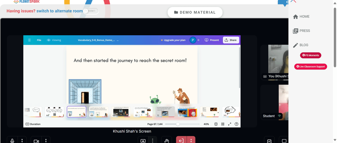
Task: Expand camera options three-dot menu
Action: point(46,141)
